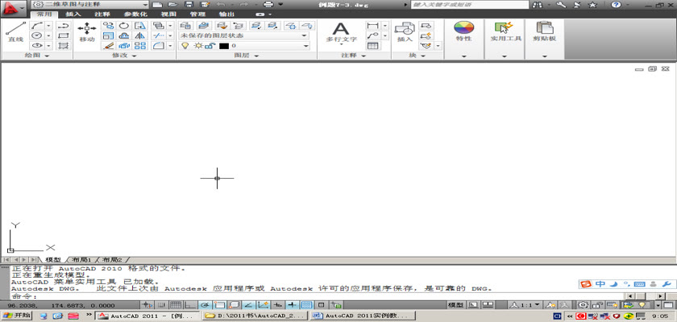
Task: Click in the keyword search input field
Action: tap(469, 5)
